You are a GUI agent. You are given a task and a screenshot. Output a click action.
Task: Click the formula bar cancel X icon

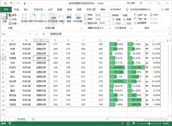(30, 34)
